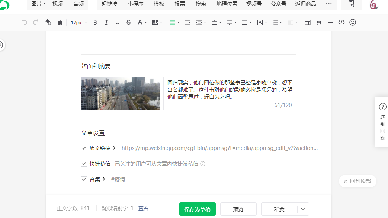Insert code block

(x=341, y=23)
